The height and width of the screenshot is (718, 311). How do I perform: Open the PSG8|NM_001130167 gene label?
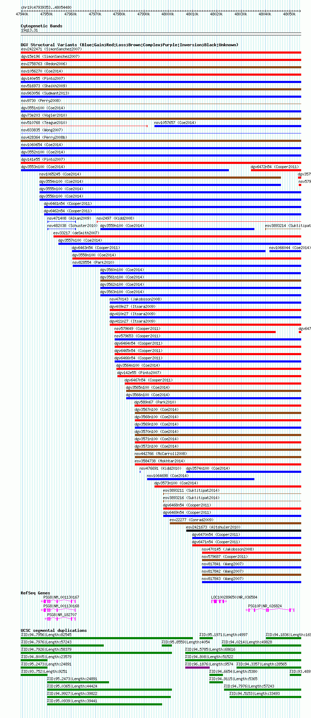(x=61, y=597)
